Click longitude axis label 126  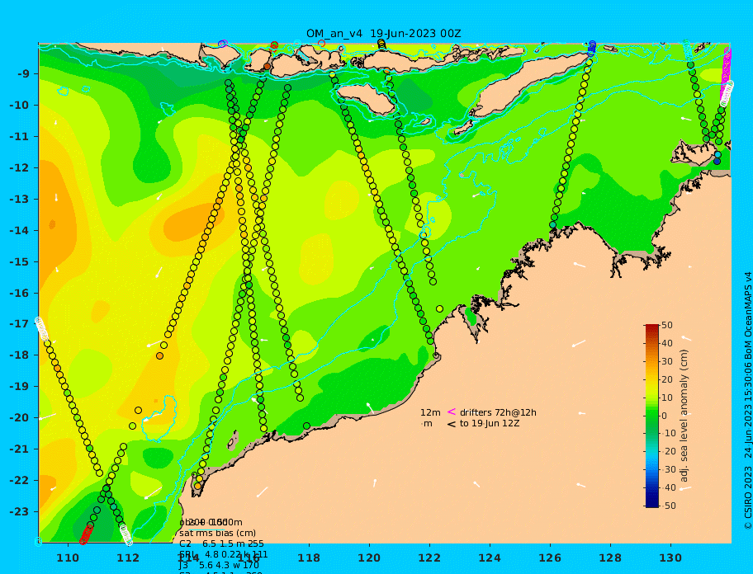[x=550, y=558]
